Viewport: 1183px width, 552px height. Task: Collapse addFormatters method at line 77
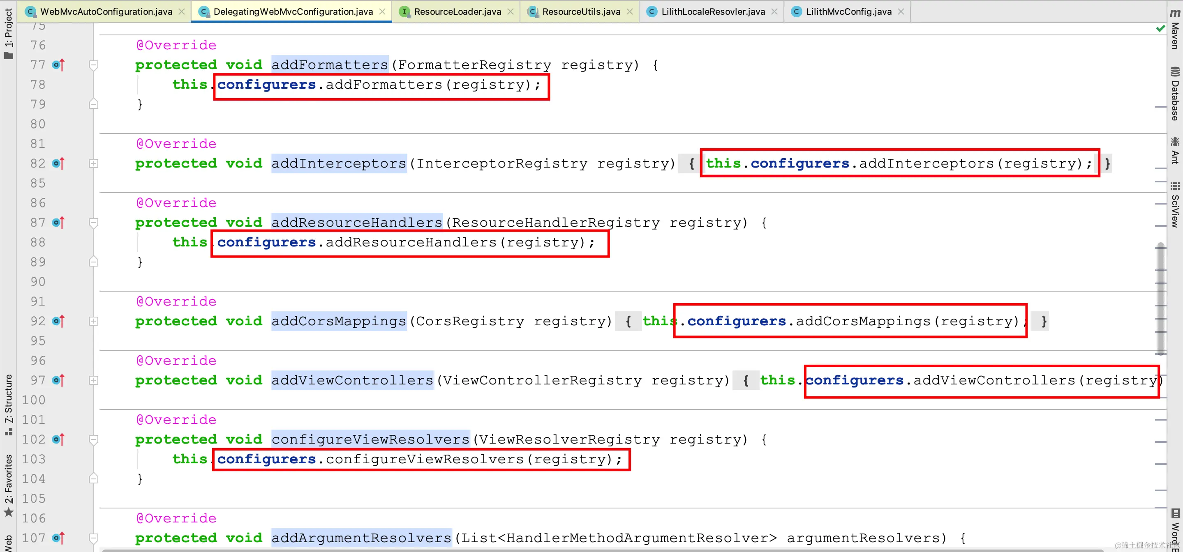coord(94,65)
